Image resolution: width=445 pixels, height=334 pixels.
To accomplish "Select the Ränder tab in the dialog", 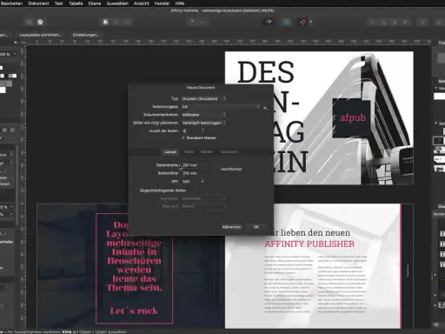I will tap(207, 152).
